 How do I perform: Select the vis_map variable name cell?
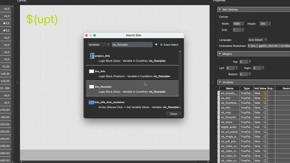(230, 113)
